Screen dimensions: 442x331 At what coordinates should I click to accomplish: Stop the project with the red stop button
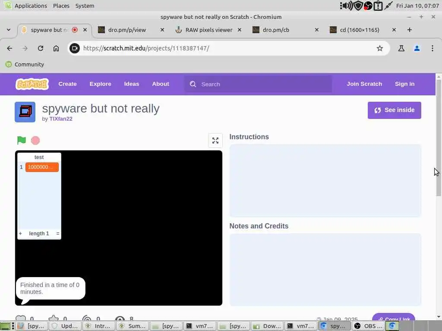[x=35, y=141]
